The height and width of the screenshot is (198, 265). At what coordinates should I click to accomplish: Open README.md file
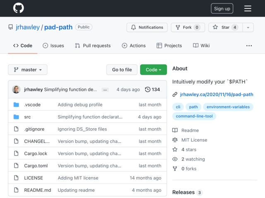pyautogui.click(x=38, y=190)
